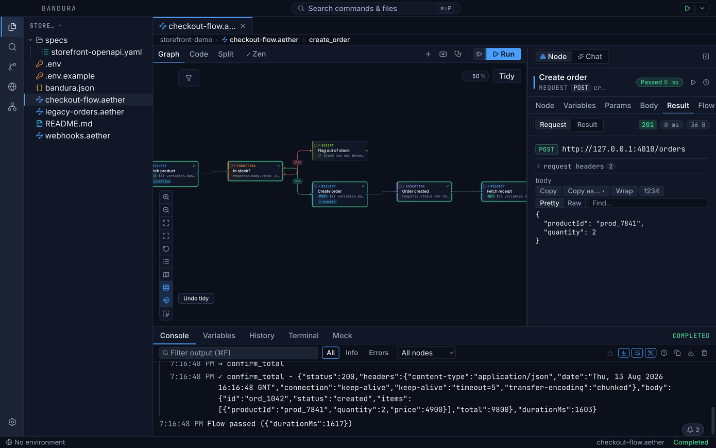Open help icon next to Passed badge
This screenshot has width=716, height=448.
coord(706,82)
